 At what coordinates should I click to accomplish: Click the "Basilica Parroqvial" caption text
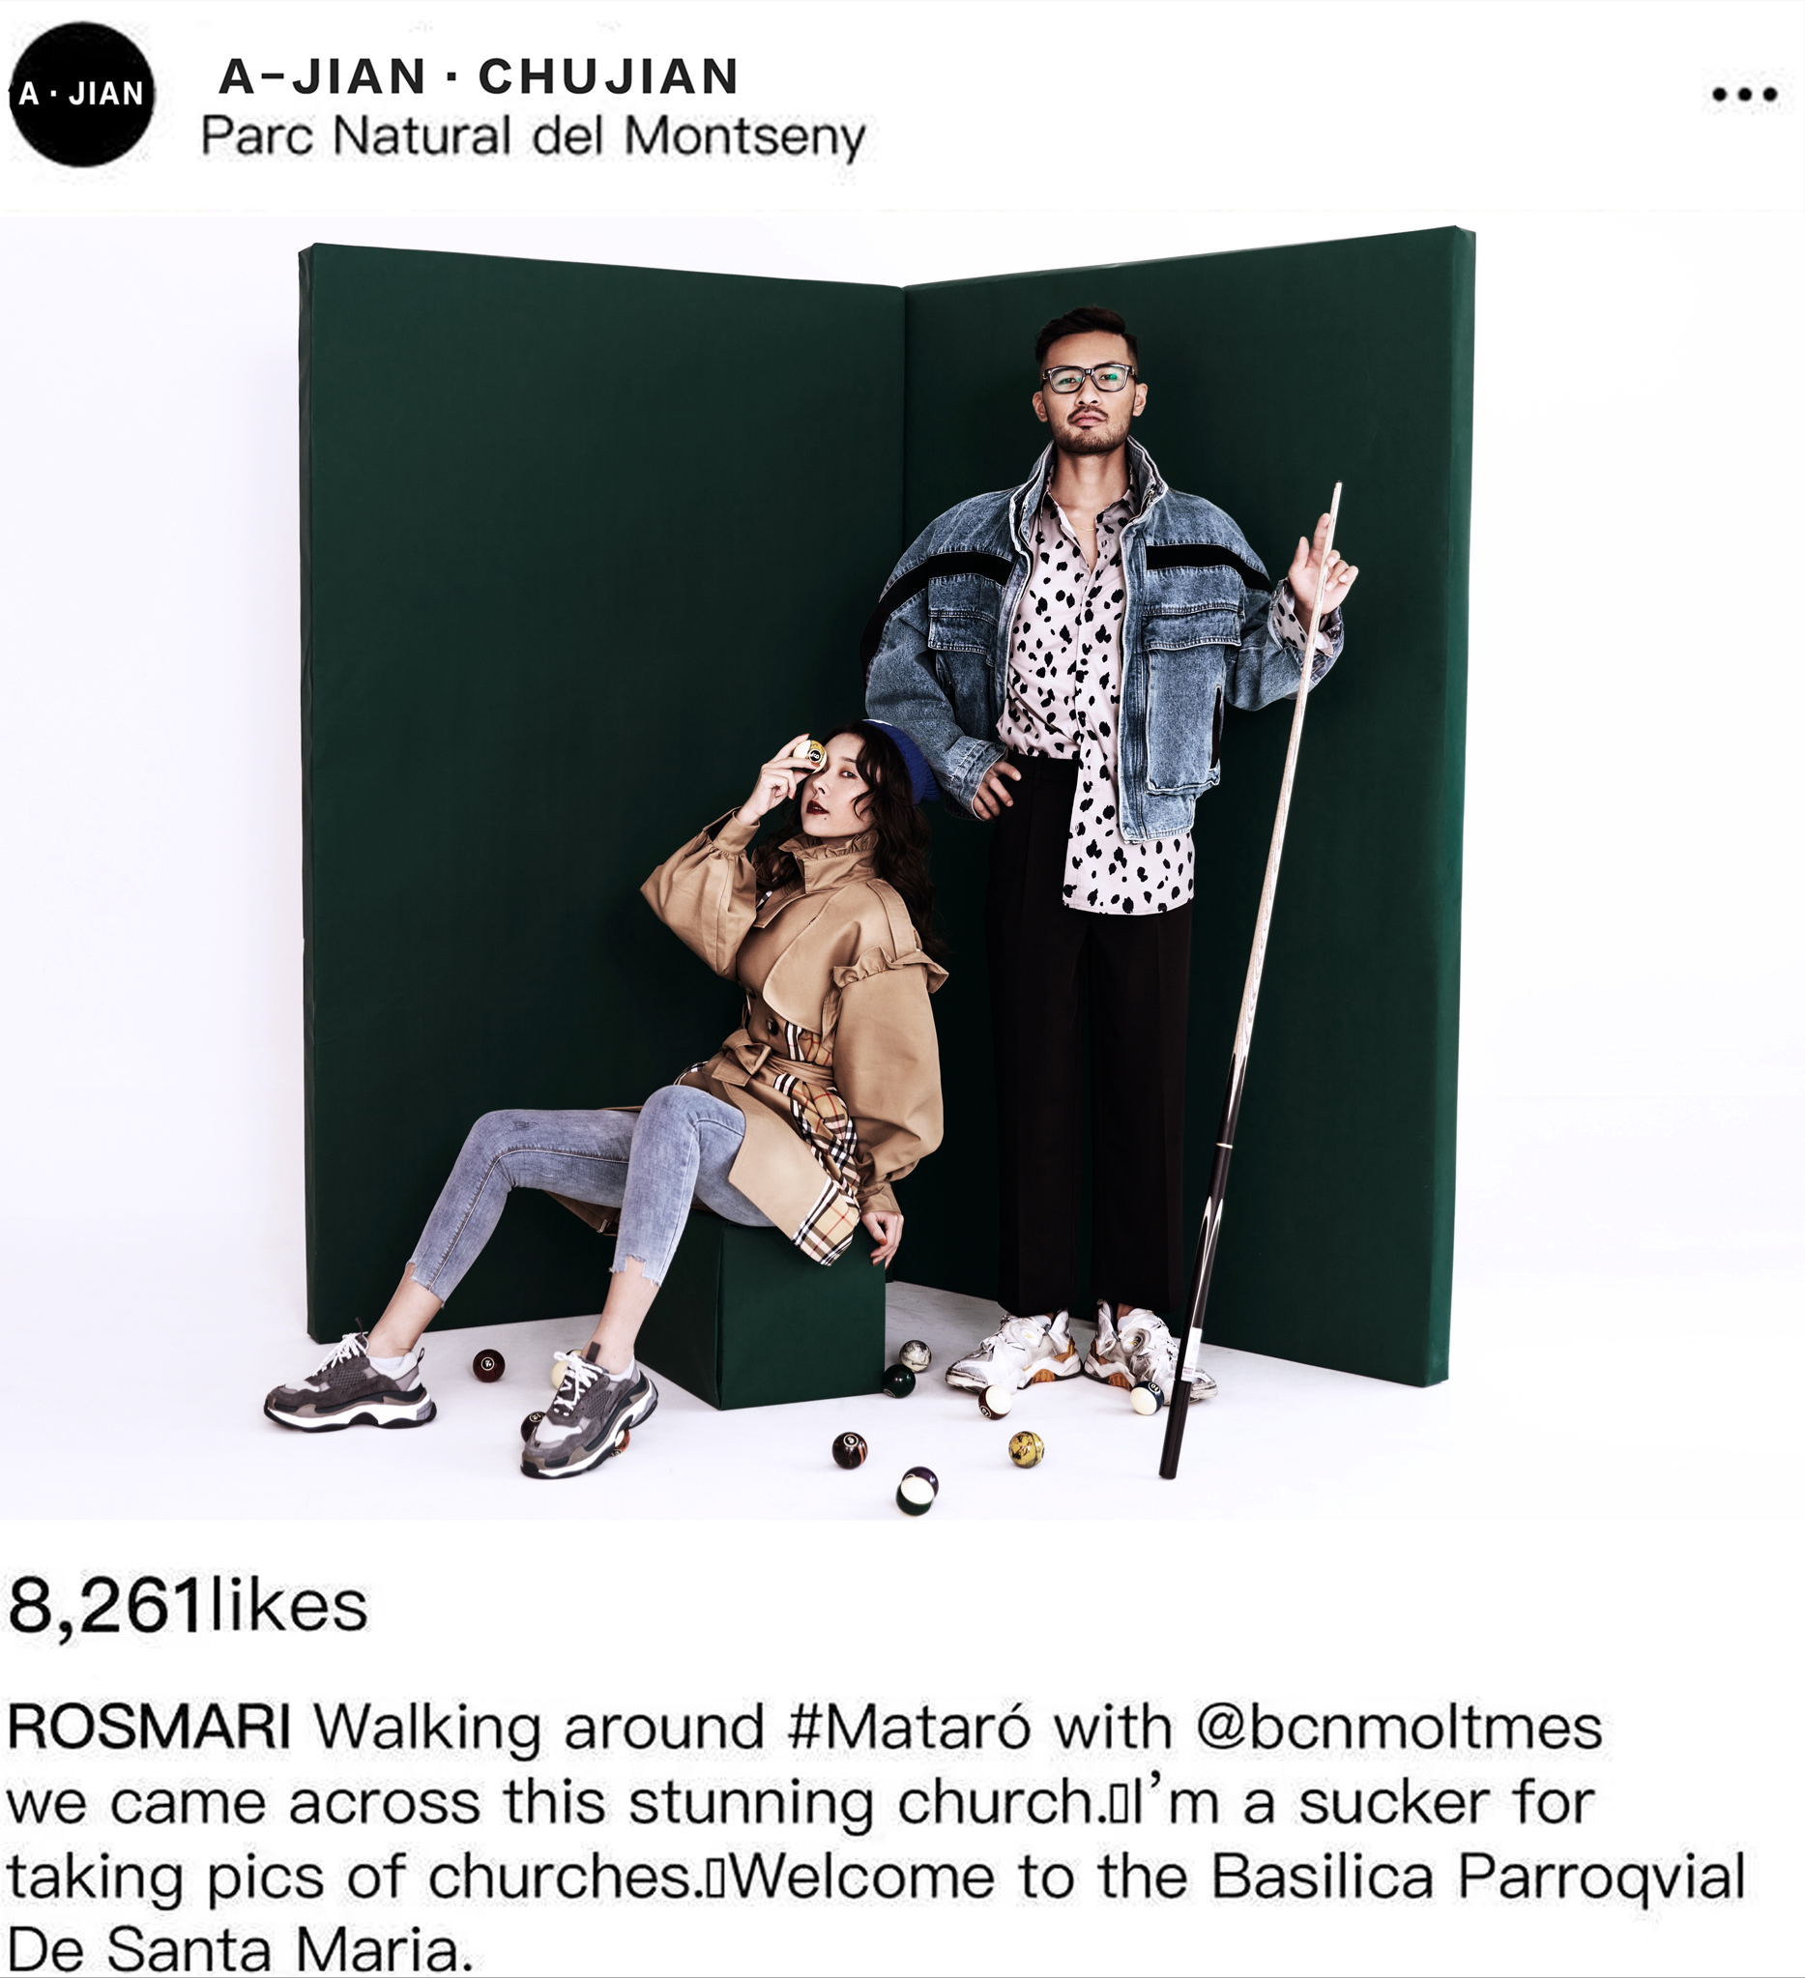[1478, 1876]
